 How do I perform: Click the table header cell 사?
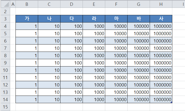point(161,19)
